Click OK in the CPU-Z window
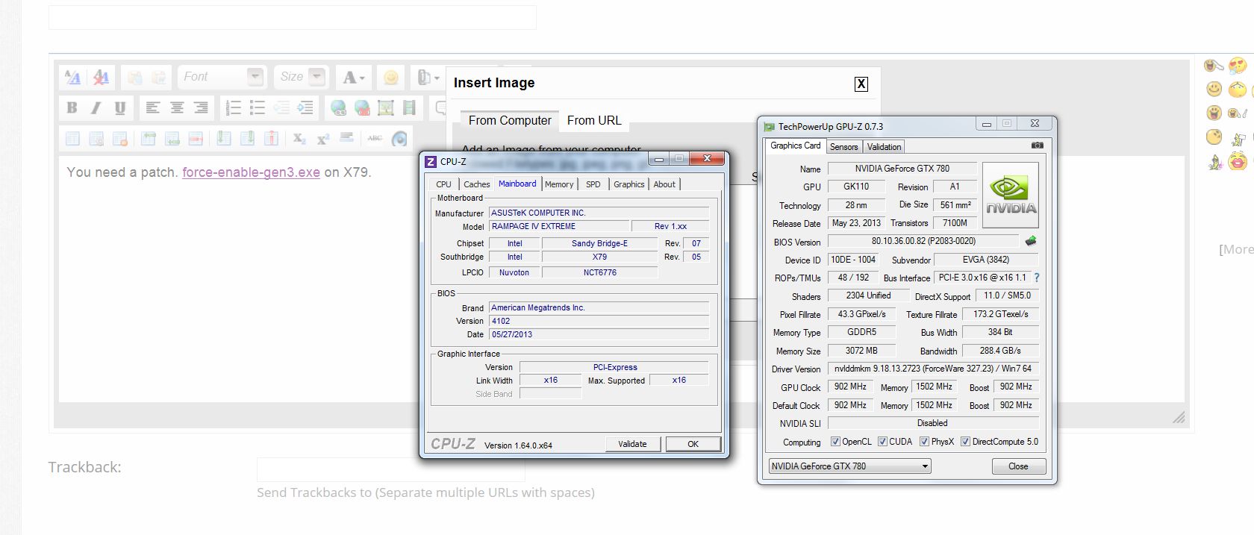This screenshot has width=1254, height=535. [693, 444]
